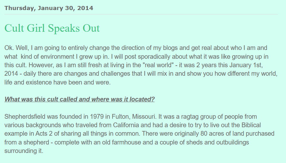
Task: Click the last line surrounding it.
Action: [24, 151]
